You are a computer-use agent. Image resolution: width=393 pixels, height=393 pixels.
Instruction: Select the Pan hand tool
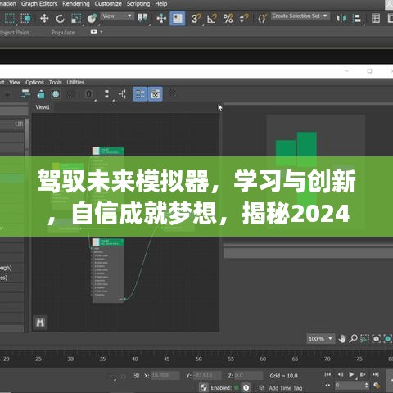point(341,339)
